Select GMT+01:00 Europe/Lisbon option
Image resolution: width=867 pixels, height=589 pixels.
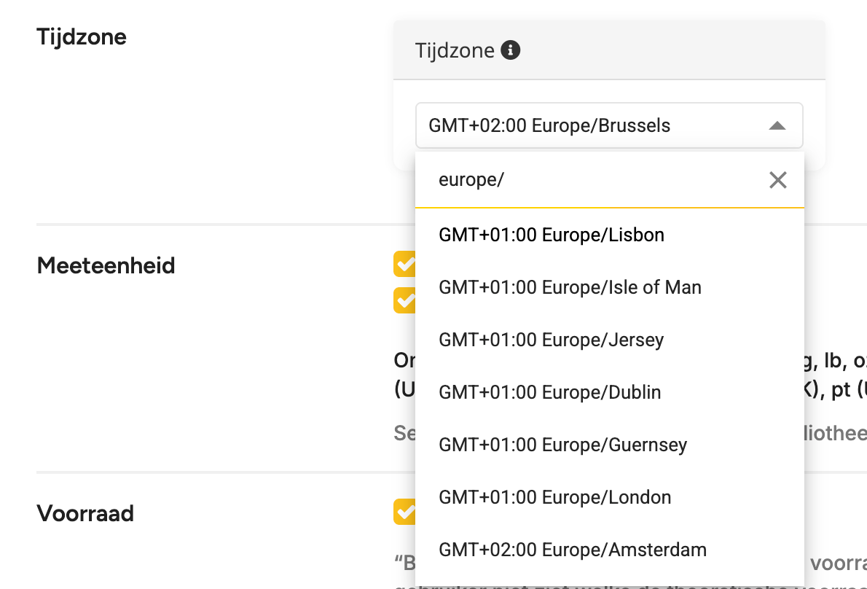coord(609,235)
